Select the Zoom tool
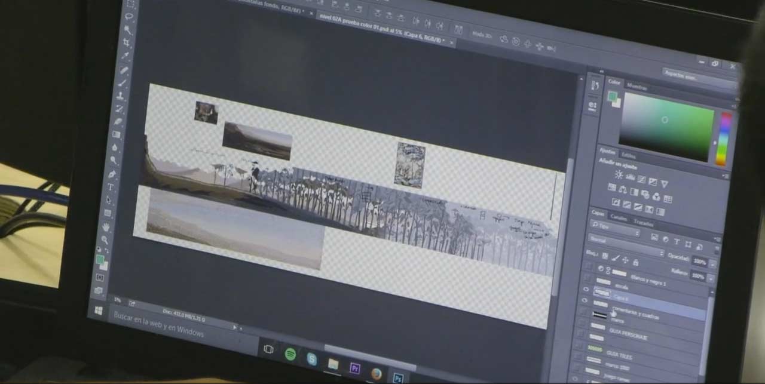765x384 pixels. (105, 240)
